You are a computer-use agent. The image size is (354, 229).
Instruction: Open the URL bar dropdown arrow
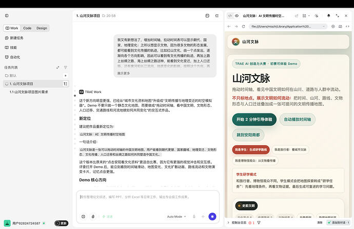tap(324, 27)
